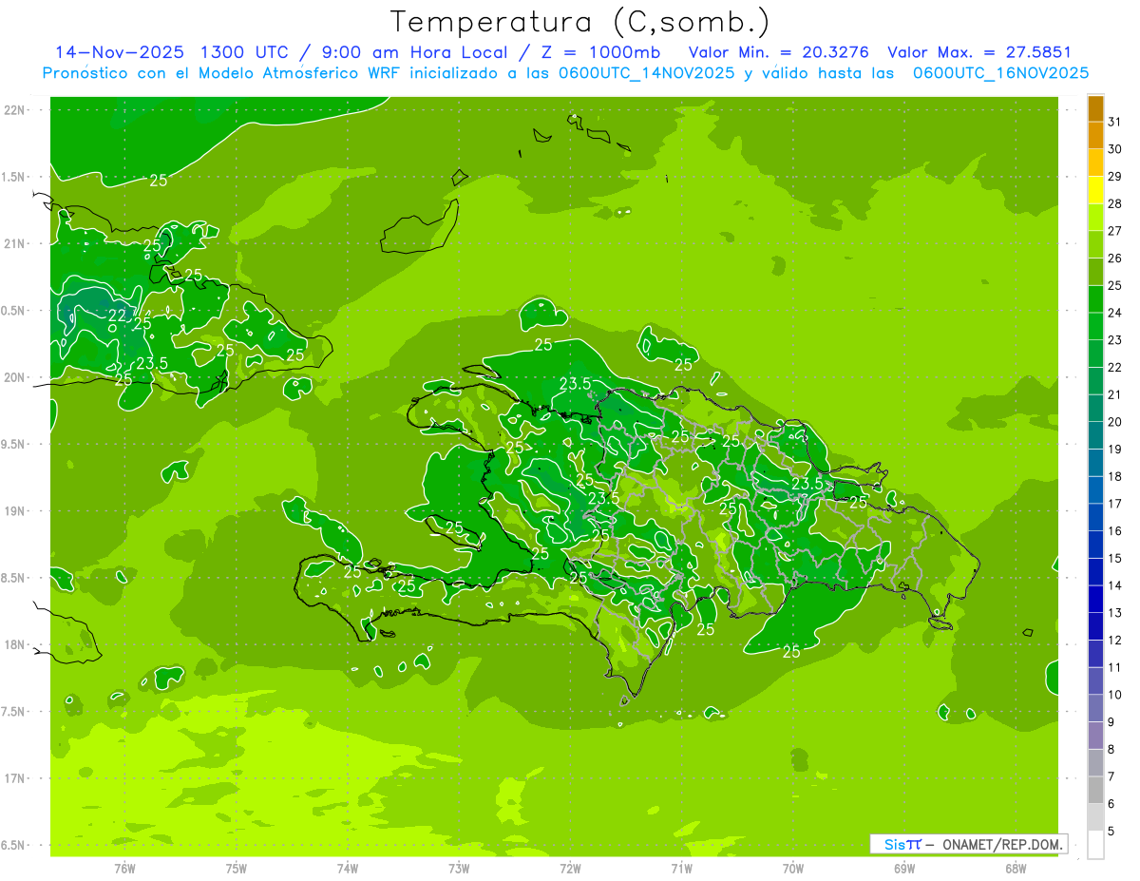Select '0600UTC_14NOV2025' initialization time
The width and height of the screenshot is (1140, 881).
click(644, 73)
